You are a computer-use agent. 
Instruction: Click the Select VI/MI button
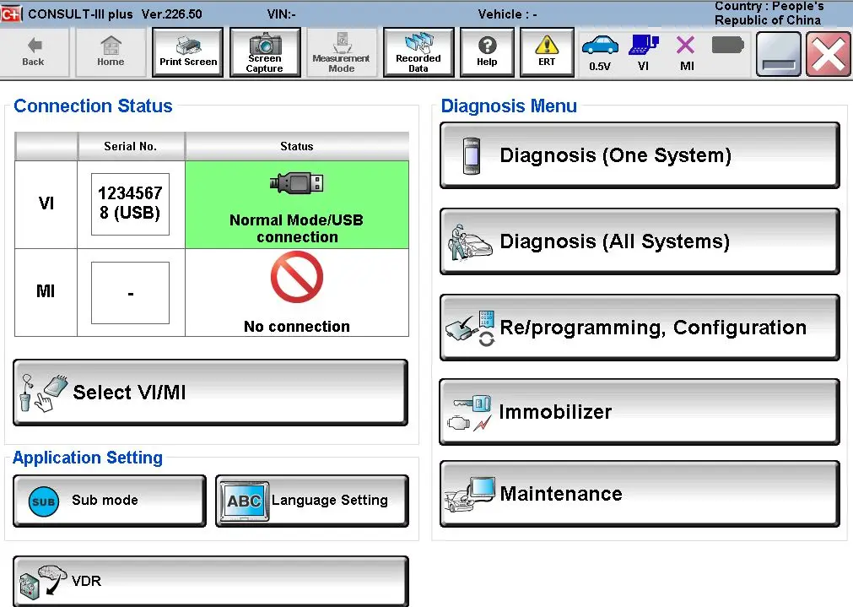[209, 392]
